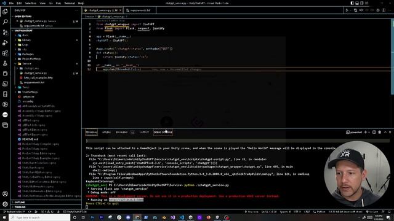Open the Source Control view
Screen dimensions: 394x221
pos(5,32)
